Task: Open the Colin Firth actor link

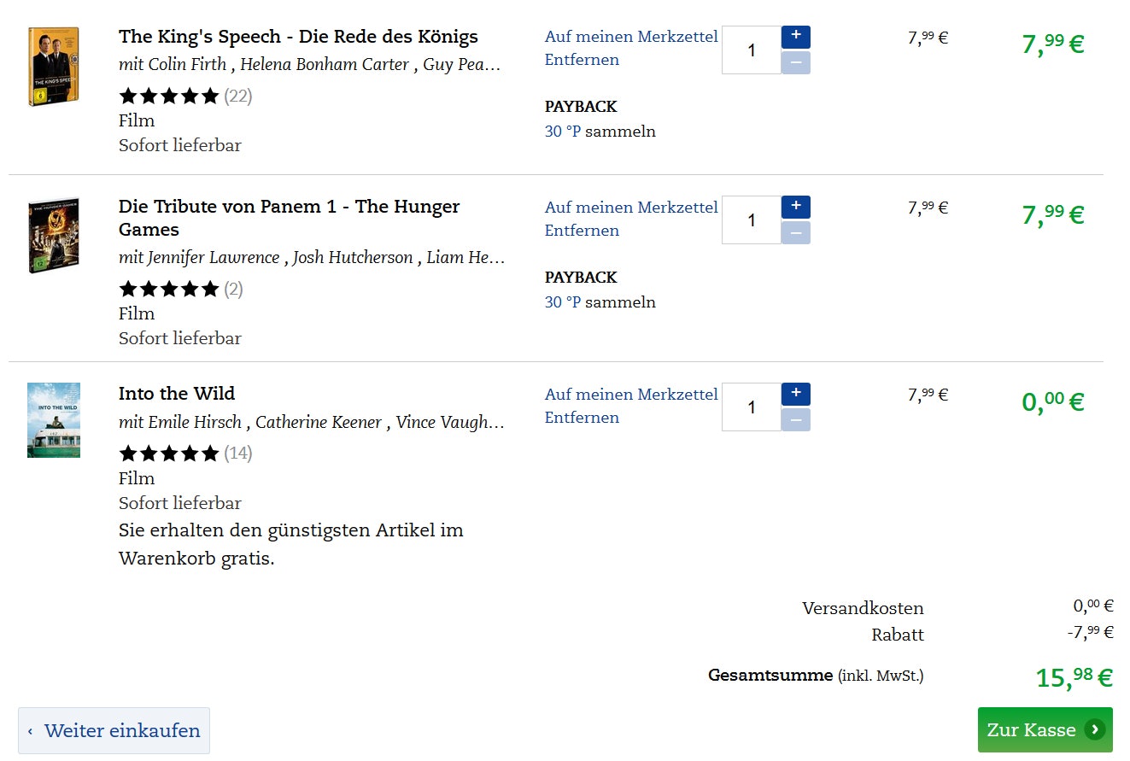Action: pos(188,65)
